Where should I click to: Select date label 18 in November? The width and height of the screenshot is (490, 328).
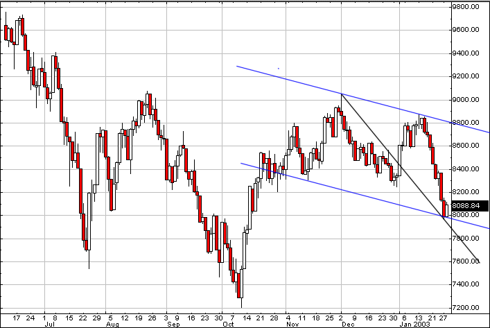click(316, 318)
